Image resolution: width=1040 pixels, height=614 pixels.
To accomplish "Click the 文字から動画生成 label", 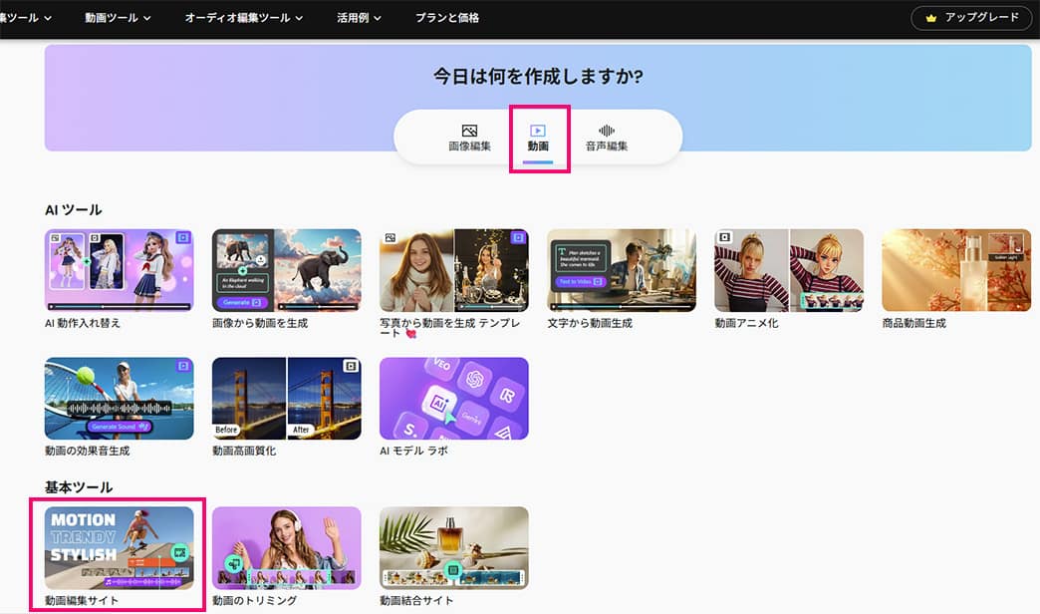I will (x=590, y=323).
